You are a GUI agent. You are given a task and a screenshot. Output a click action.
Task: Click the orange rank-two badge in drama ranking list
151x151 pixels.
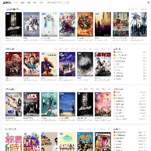(115, 95)
